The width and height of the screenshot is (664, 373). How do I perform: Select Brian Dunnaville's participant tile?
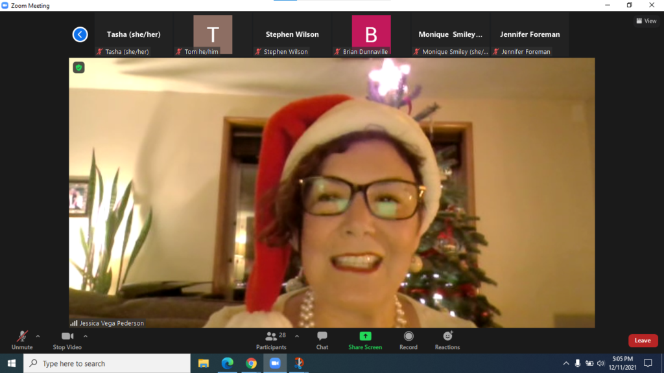click(371, 35)
